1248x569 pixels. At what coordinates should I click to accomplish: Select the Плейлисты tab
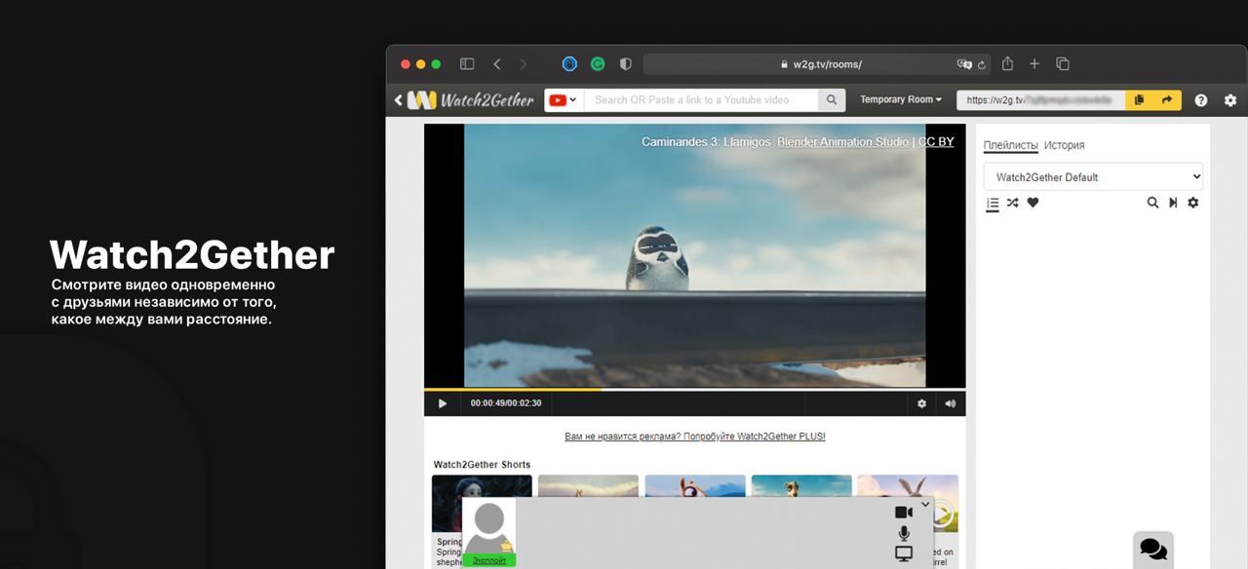(x=1010, y=145)
